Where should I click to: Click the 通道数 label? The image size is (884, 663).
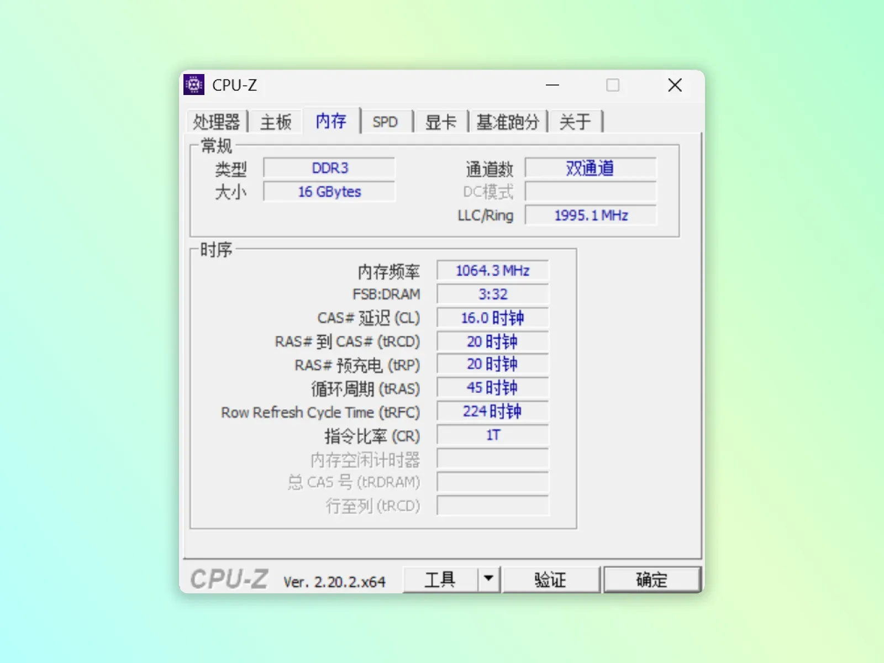490,169
